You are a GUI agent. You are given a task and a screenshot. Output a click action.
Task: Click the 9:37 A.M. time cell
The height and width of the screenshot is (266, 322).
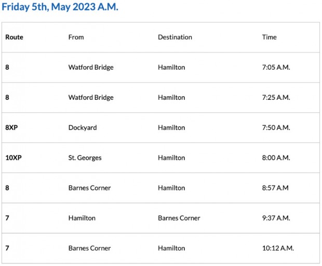[276, 218]
